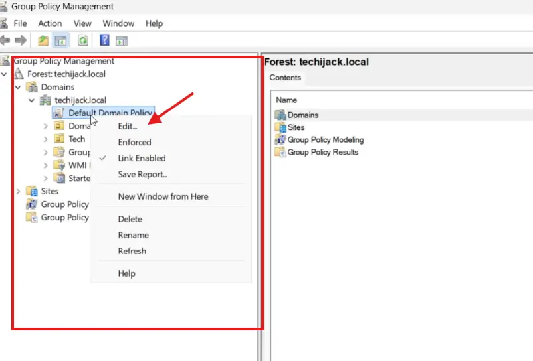533x361 pixels.
Task: Expand the Sites tree node
Action: tap(18, 191)
